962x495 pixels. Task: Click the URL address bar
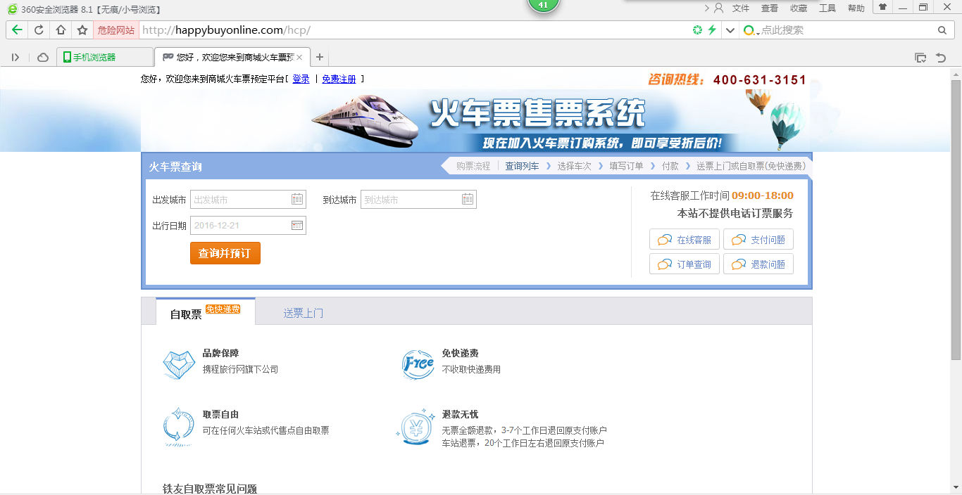tap(412, 30)
